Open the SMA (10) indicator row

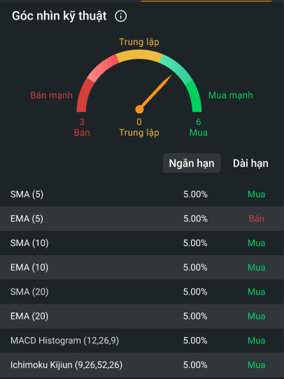pos(142,243)
